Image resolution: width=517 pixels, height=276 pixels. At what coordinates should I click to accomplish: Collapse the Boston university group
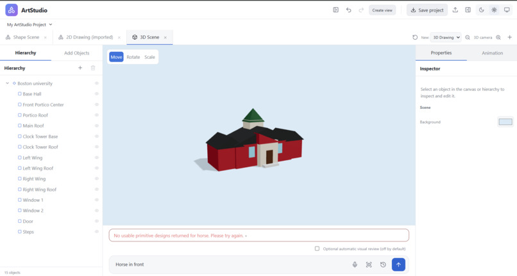pyautogui.click(x=7, y=83)
